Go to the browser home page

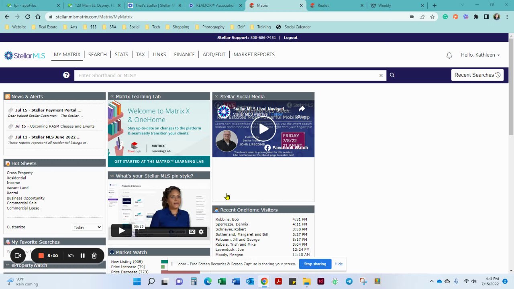click(x=38, y=17)
